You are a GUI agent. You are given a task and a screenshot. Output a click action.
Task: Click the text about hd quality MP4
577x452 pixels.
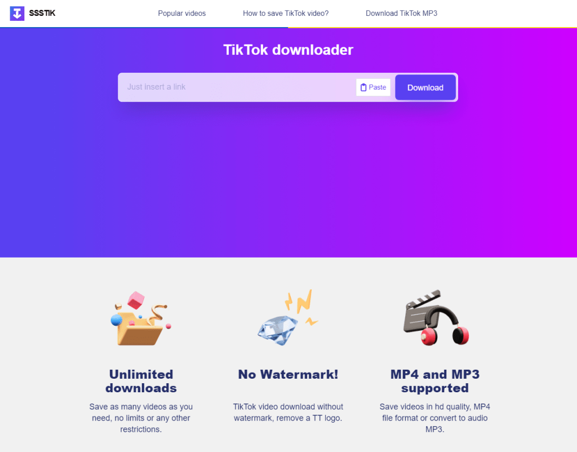pos(435,418)
